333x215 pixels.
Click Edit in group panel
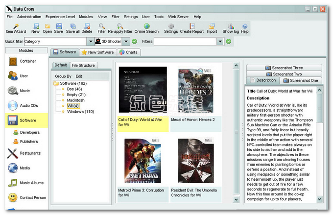pyautogui.click(x=79, y=76)
